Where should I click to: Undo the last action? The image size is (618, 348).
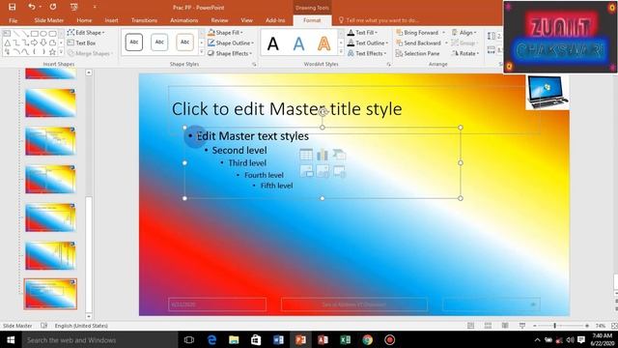(x=31, y=7)
